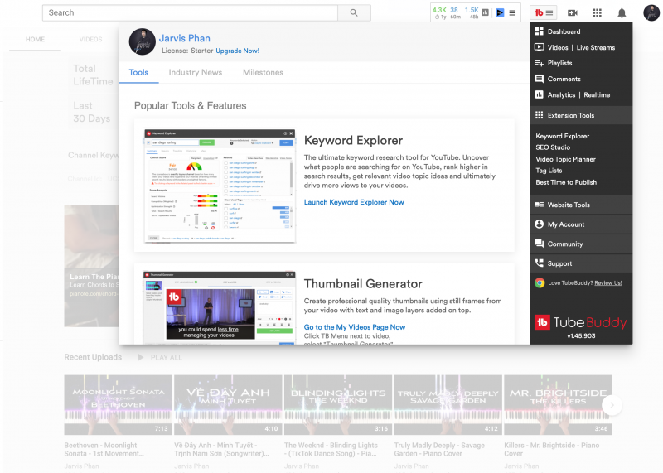Screen dimensions: 663x473
Task: Expand the Website Tools section
Action: pyautogui.click(x=569, y=205)
